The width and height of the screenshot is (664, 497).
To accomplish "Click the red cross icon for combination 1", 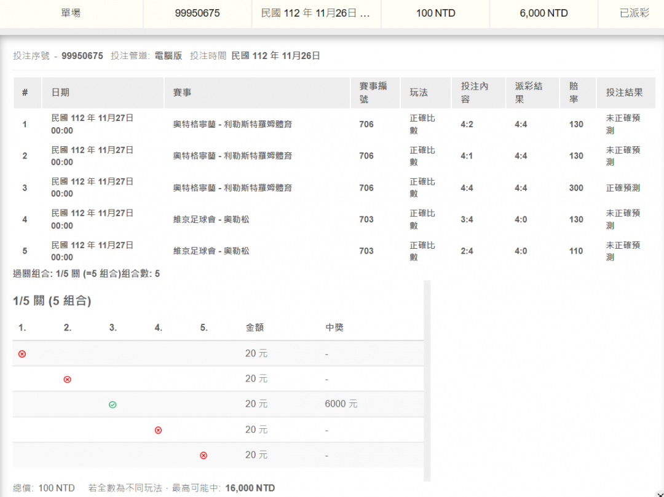I will pyautogui.click(x=22, y=354).
